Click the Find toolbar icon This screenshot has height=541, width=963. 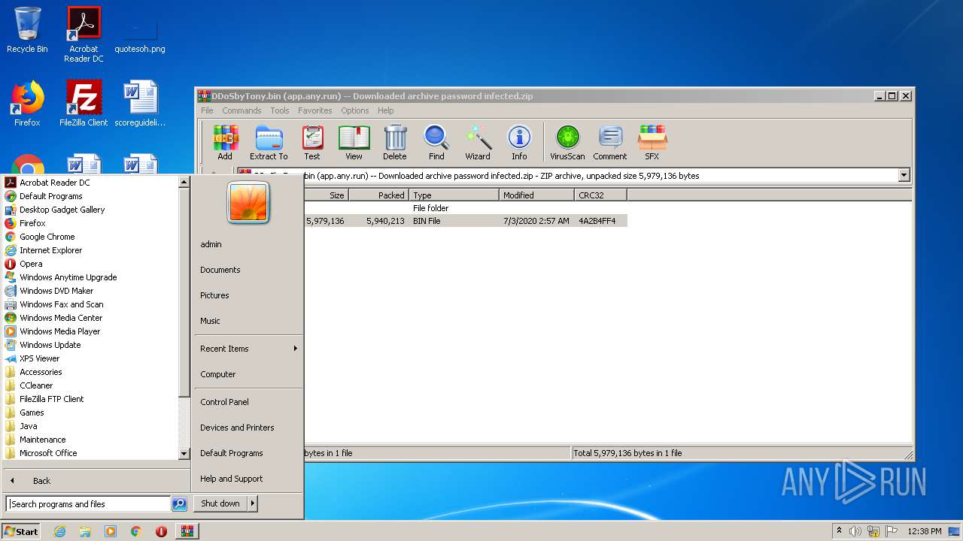436,143
